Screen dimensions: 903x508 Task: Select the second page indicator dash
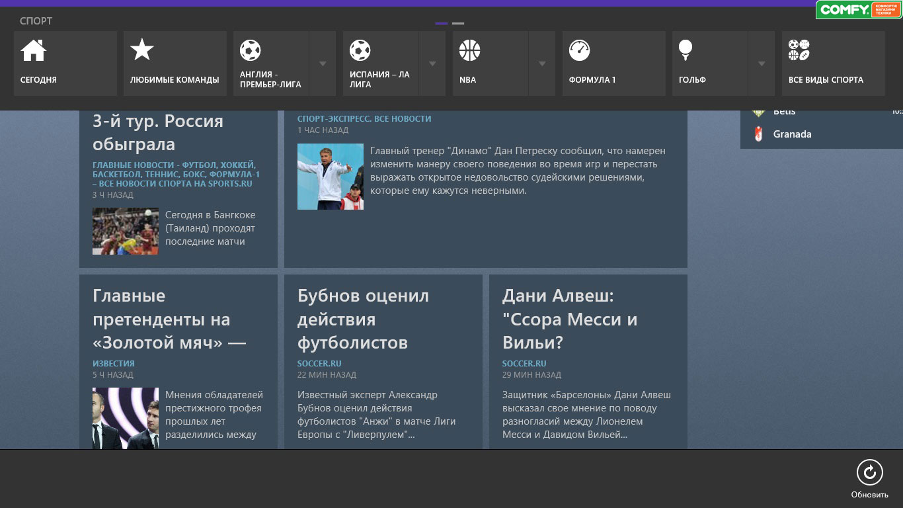pyautogui.click(x=458, y=23)
